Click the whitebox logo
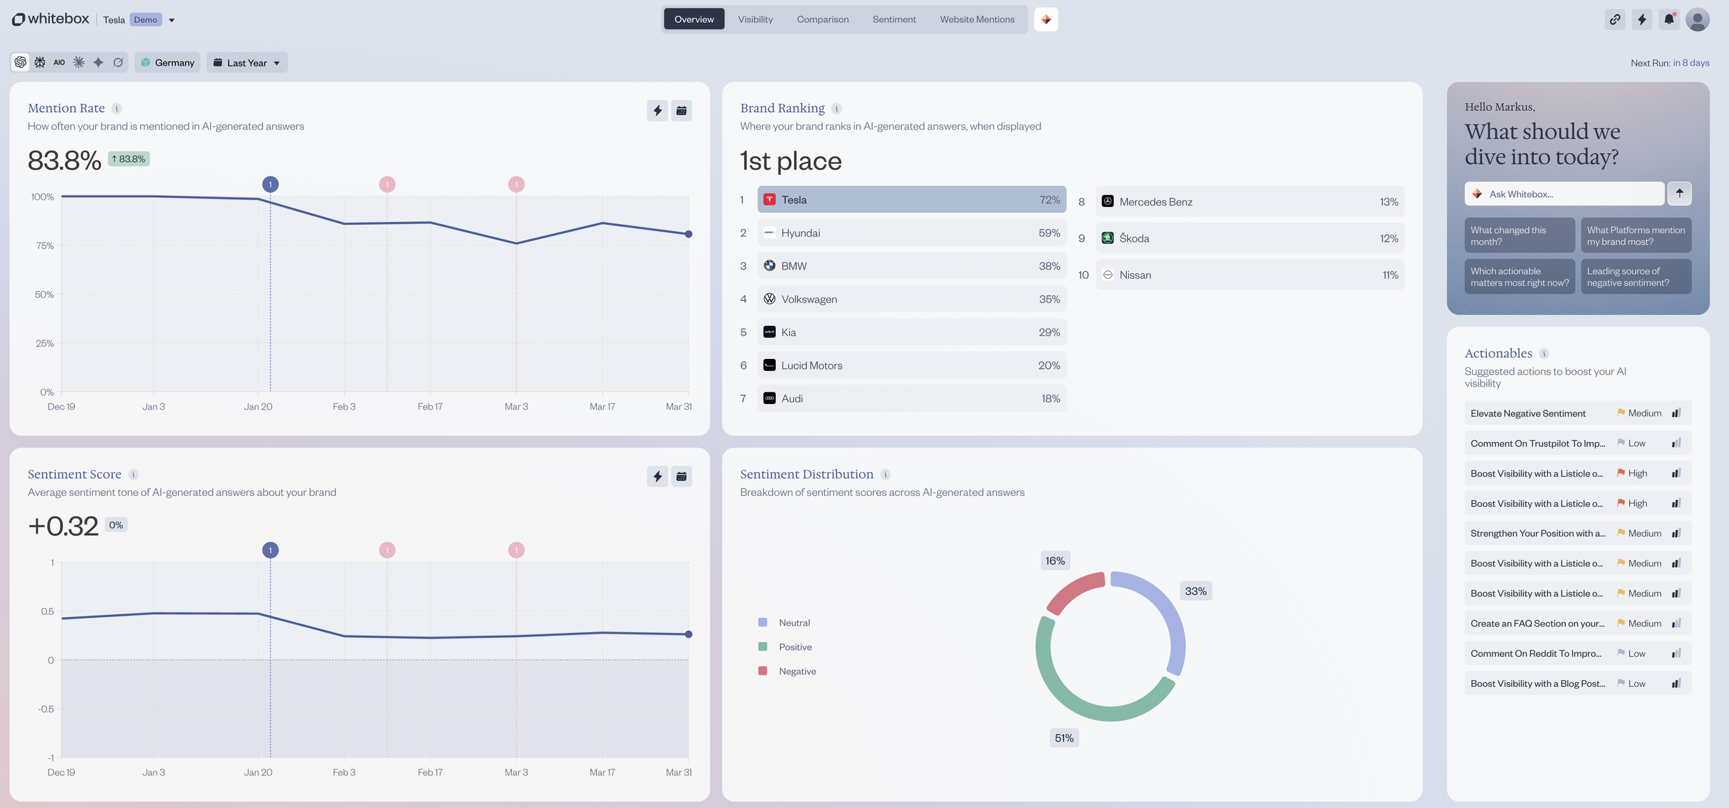The height and width of the screenshot is (808, 1729). pyautogui.click(x=50, y=19)
